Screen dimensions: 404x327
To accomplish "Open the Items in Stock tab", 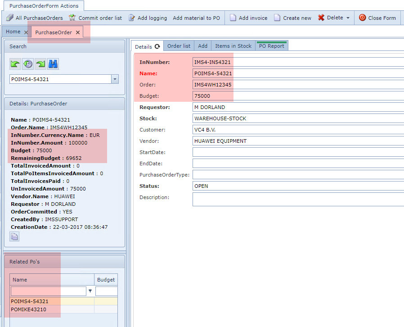I will pos(233,46).
